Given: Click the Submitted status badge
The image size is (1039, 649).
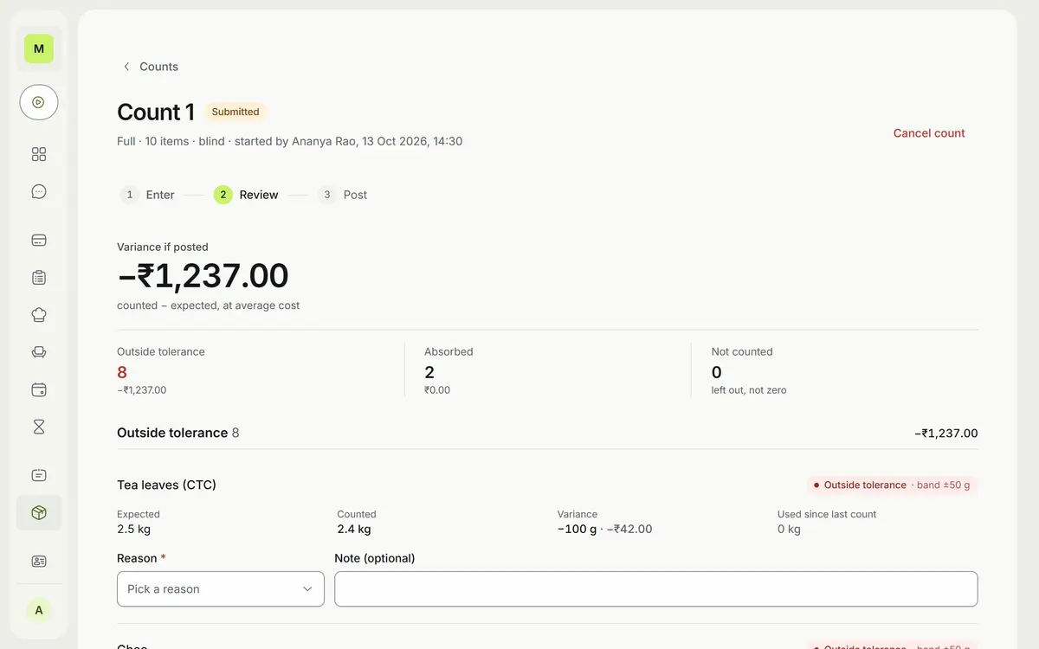Looking at the screenshot, I should point(236,112).
